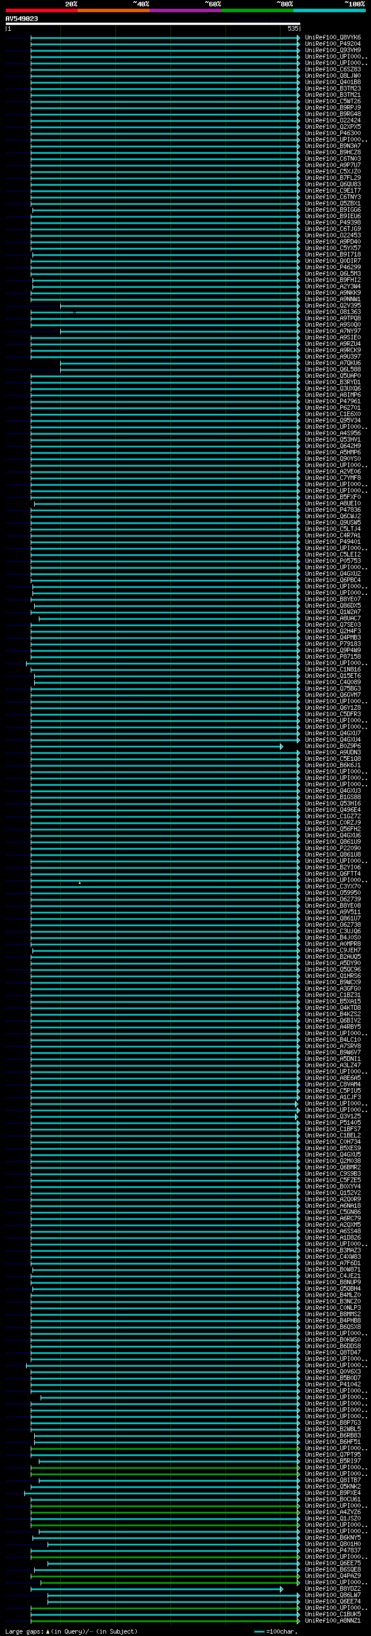Select hit UniRef100_P46300
371x1636 pixels.
tap(332, 133)
